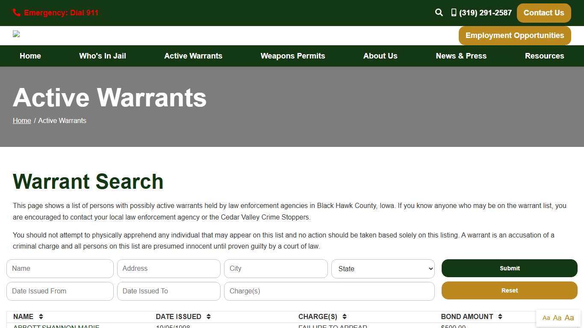Image resolution: width=584 pixels, height=328 pixels.
Task: Select the smallest Aa text size
Action: coord(546,318)
